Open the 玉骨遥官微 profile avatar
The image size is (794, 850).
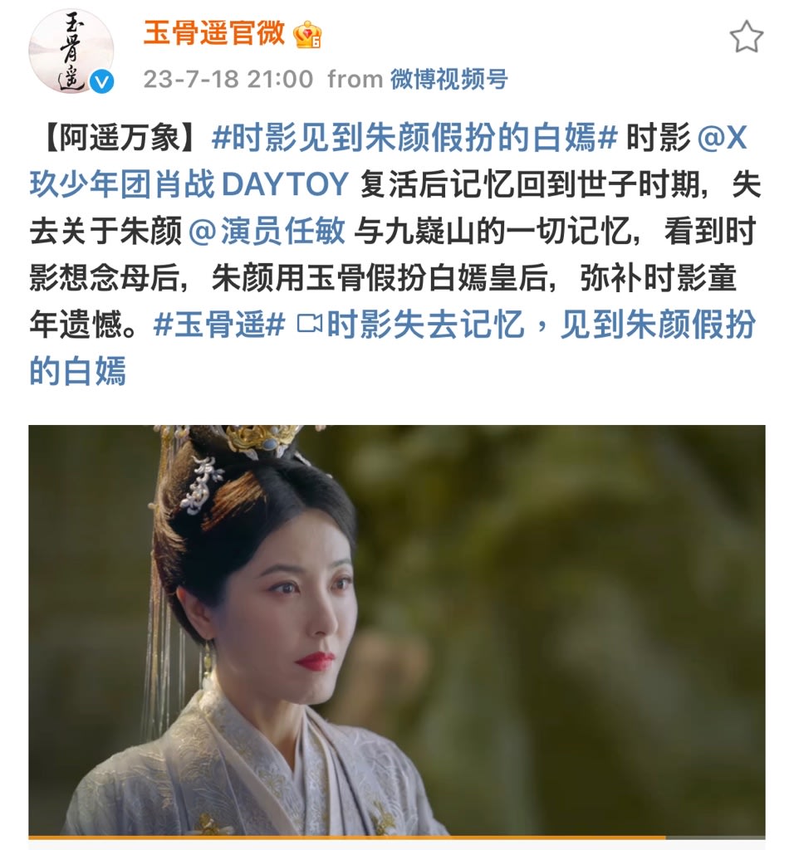coord(71,51)
